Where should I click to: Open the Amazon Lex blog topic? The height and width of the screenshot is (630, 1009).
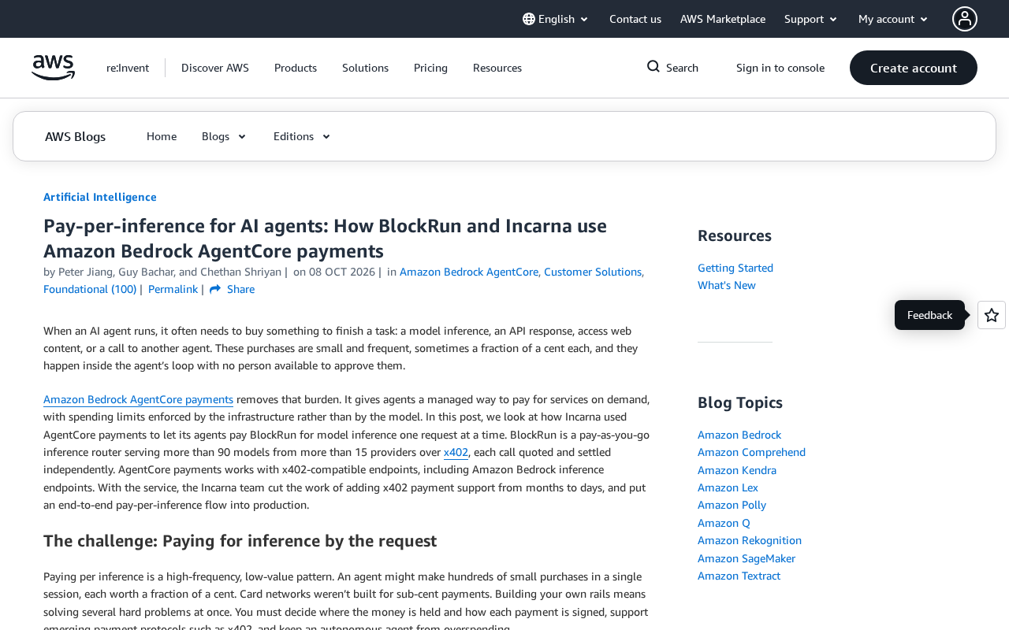(x=728, y=487)
